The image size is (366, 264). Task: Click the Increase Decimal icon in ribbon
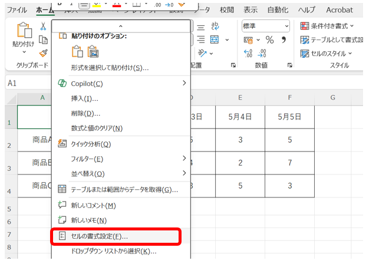tap(248, 53)
